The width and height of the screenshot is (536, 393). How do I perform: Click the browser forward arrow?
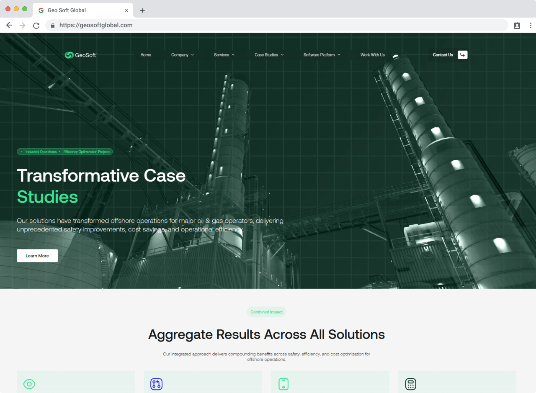(23, 26)
